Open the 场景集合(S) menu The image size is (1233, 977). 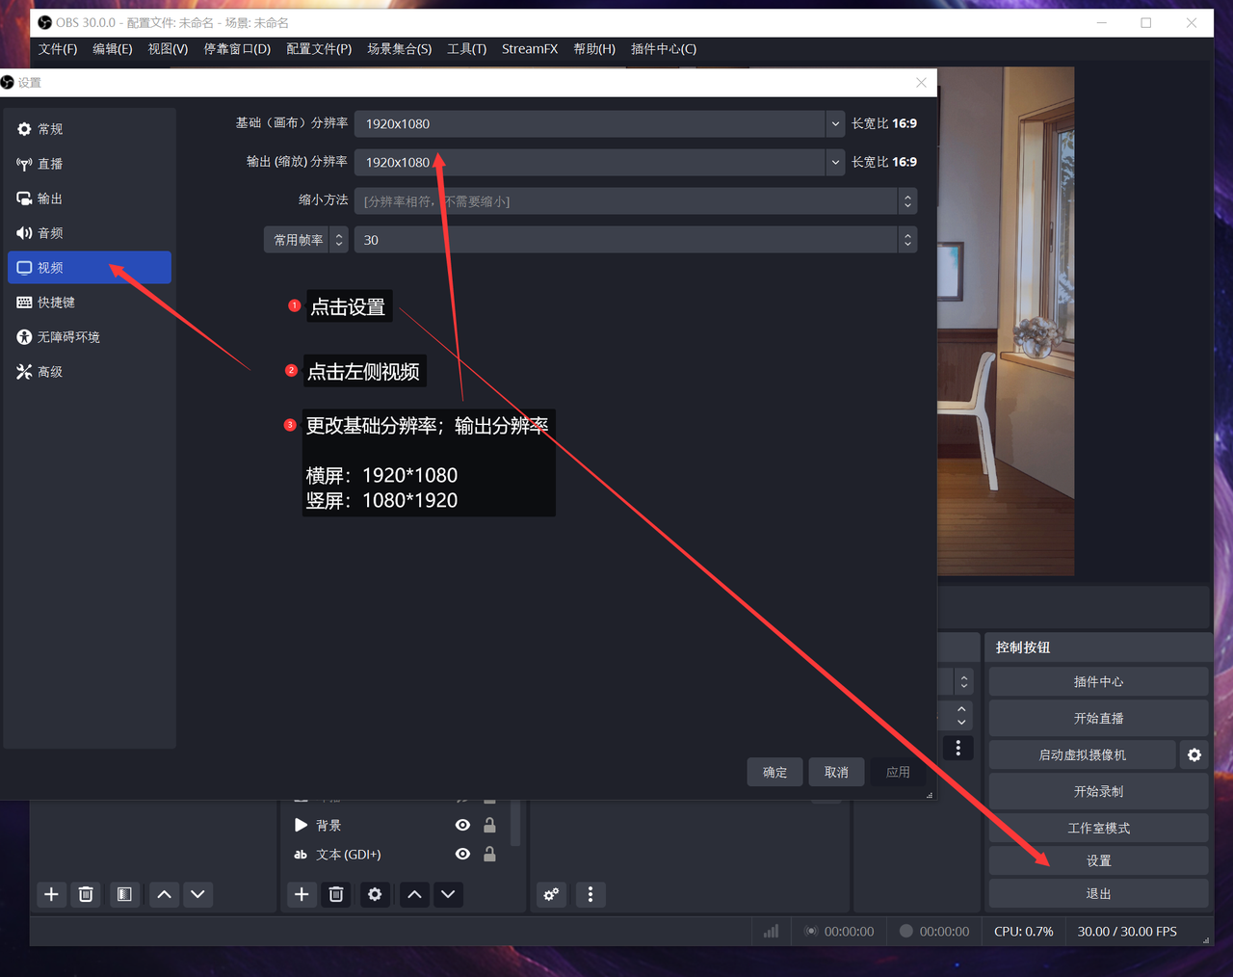pos(400,49)
